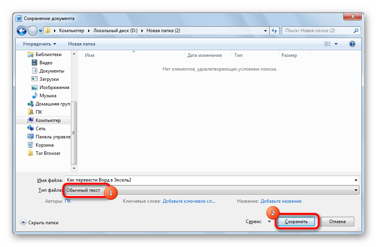Open the Help question mark icon
The width and height of the screenshot is (377, 247).
coord(352,44)
